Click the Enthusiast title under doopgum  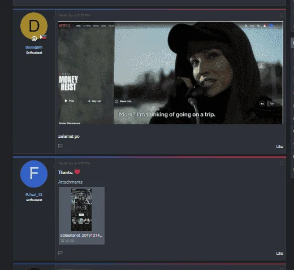(x=34, y=53)
